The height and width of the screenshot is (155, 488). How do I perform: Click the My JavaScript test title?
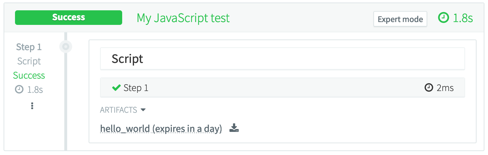[183, 18]
